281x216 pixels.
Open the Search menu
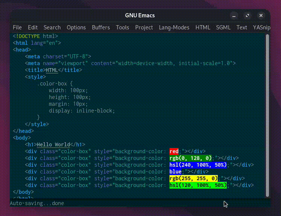[52, 27]
